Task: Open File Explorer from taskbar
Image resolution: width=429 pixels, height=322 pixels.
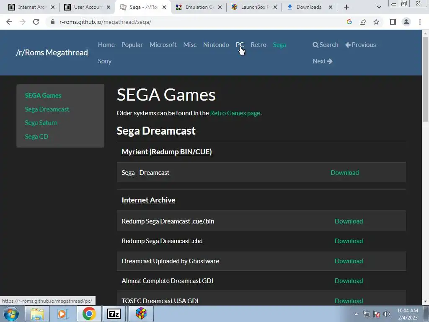Action: pos(37,314)
